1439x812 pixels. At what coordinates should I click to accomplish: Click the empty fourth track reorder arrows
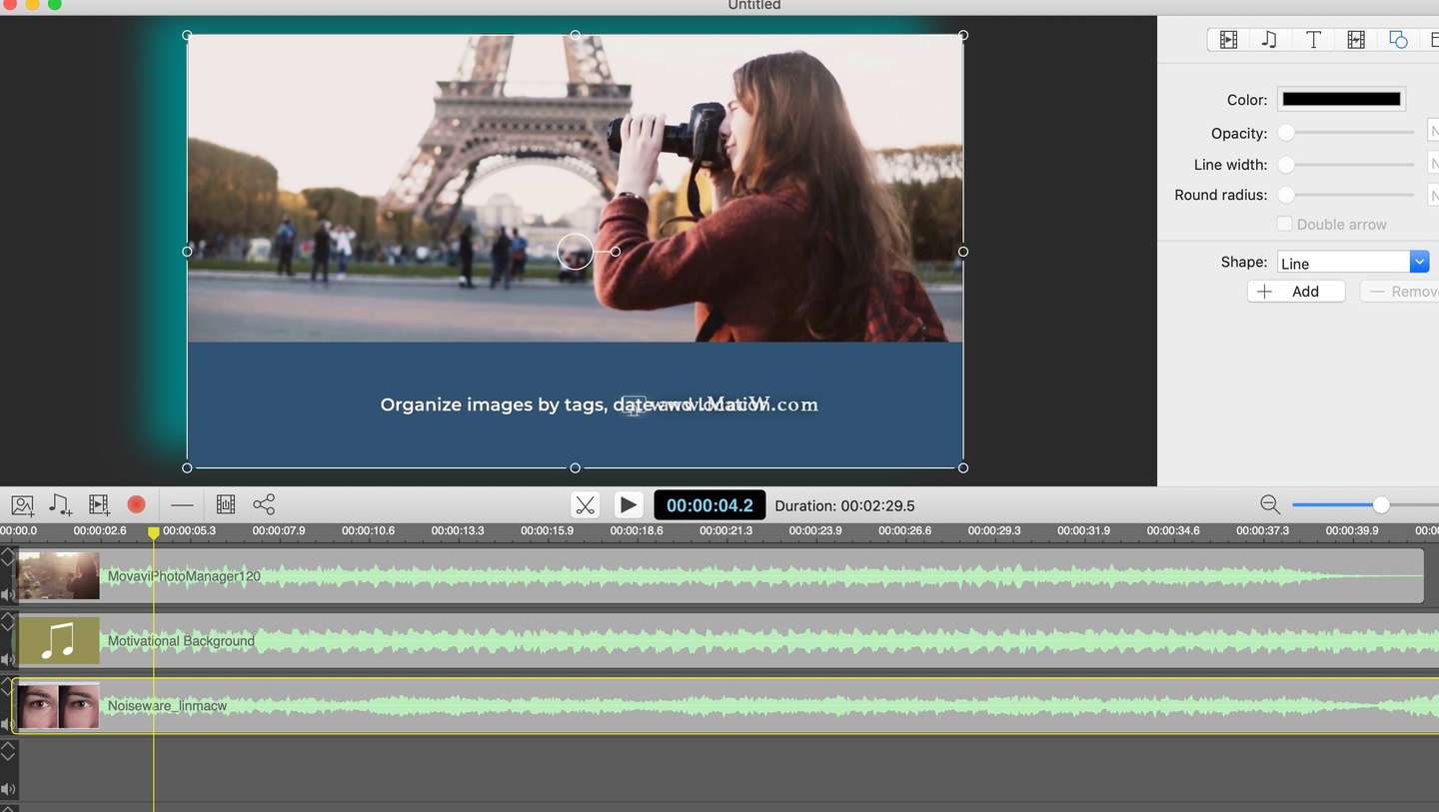click(x=7, y=751)
